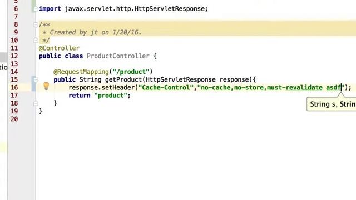Screen dimensions: 356x200
Task: Click line number 18 in the gutter
Action: click(14, 103)
